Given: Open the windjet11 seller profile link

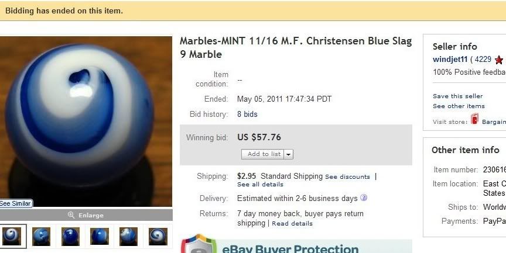Looking at the screenshot, I should click(450, 60).
